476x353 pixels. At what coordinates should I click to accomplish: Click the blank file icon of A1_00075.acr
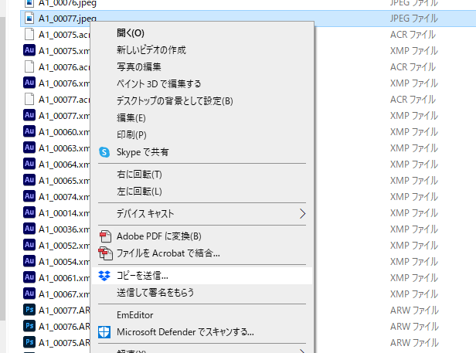30,34
